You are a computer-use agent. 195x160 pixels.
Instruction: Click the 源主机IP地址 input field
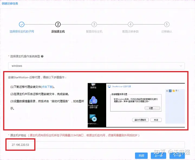(96, 145)
